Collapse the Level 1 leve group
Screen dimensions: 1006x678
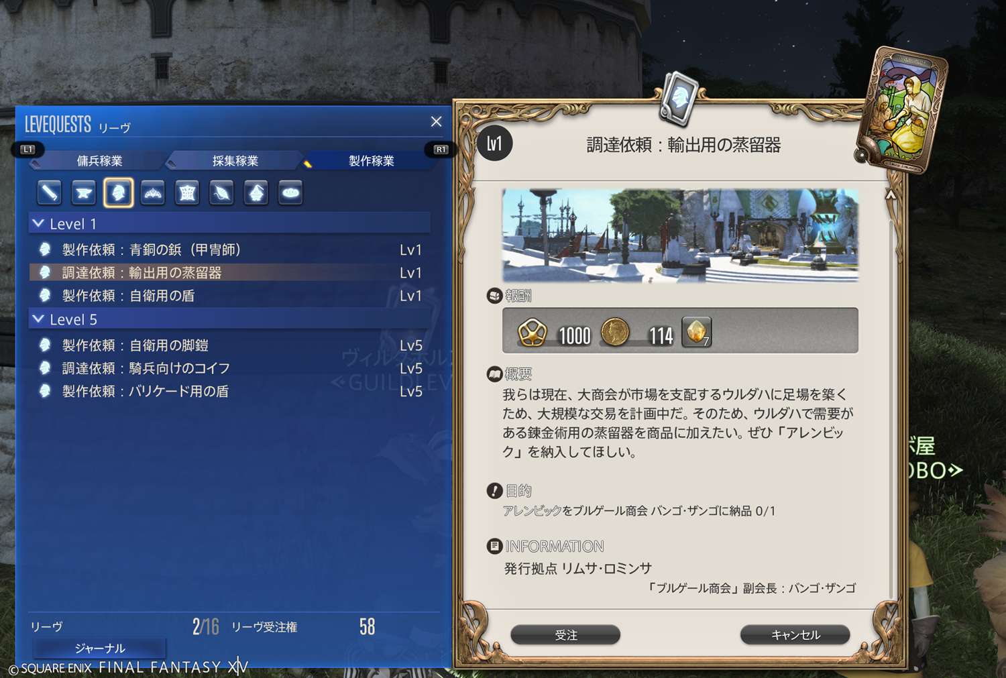(x=39, y=223)
